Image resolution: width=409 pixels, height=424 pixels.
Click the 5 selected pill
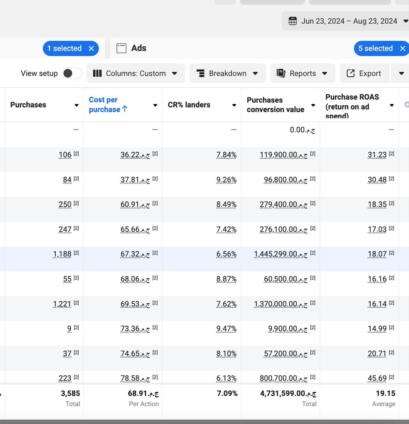(x=381, y=48)
